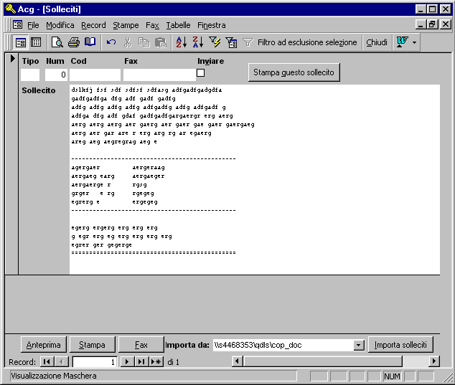
Task: Go to previous record
Action: [62, 361]
